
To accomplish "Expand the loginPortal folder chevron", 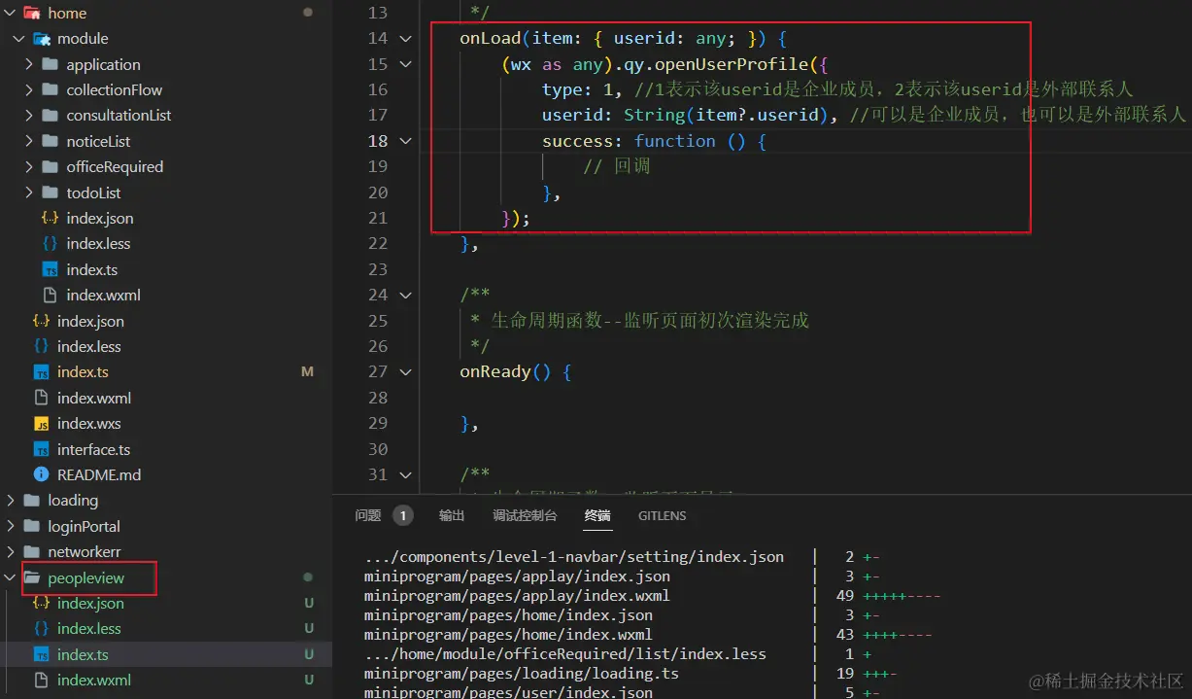I will 10,526.
